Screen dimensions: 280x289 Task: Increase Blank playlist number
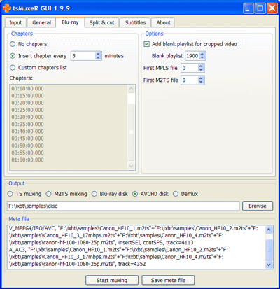tap(202, 54)
